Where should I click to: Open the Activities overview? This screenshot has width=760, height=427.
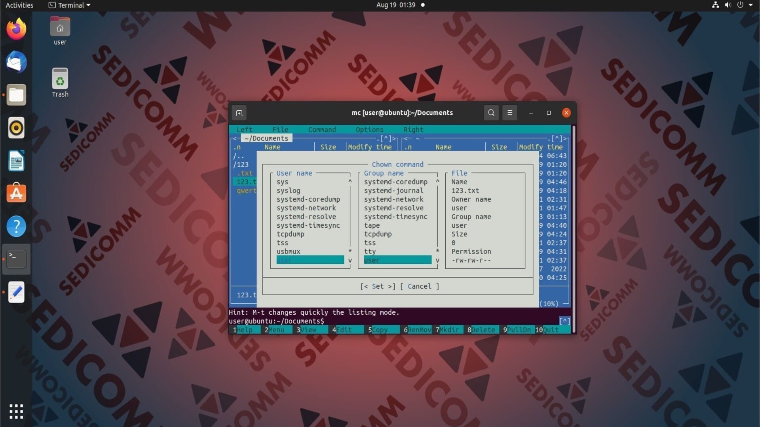[19, 5]
